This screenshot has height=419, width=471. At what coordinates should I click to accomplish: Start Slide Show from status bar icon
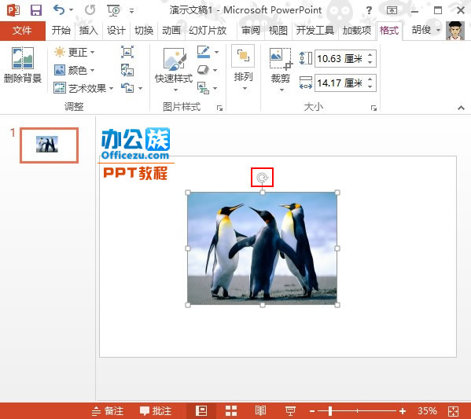pyautogui.click(x=290, y=410)
